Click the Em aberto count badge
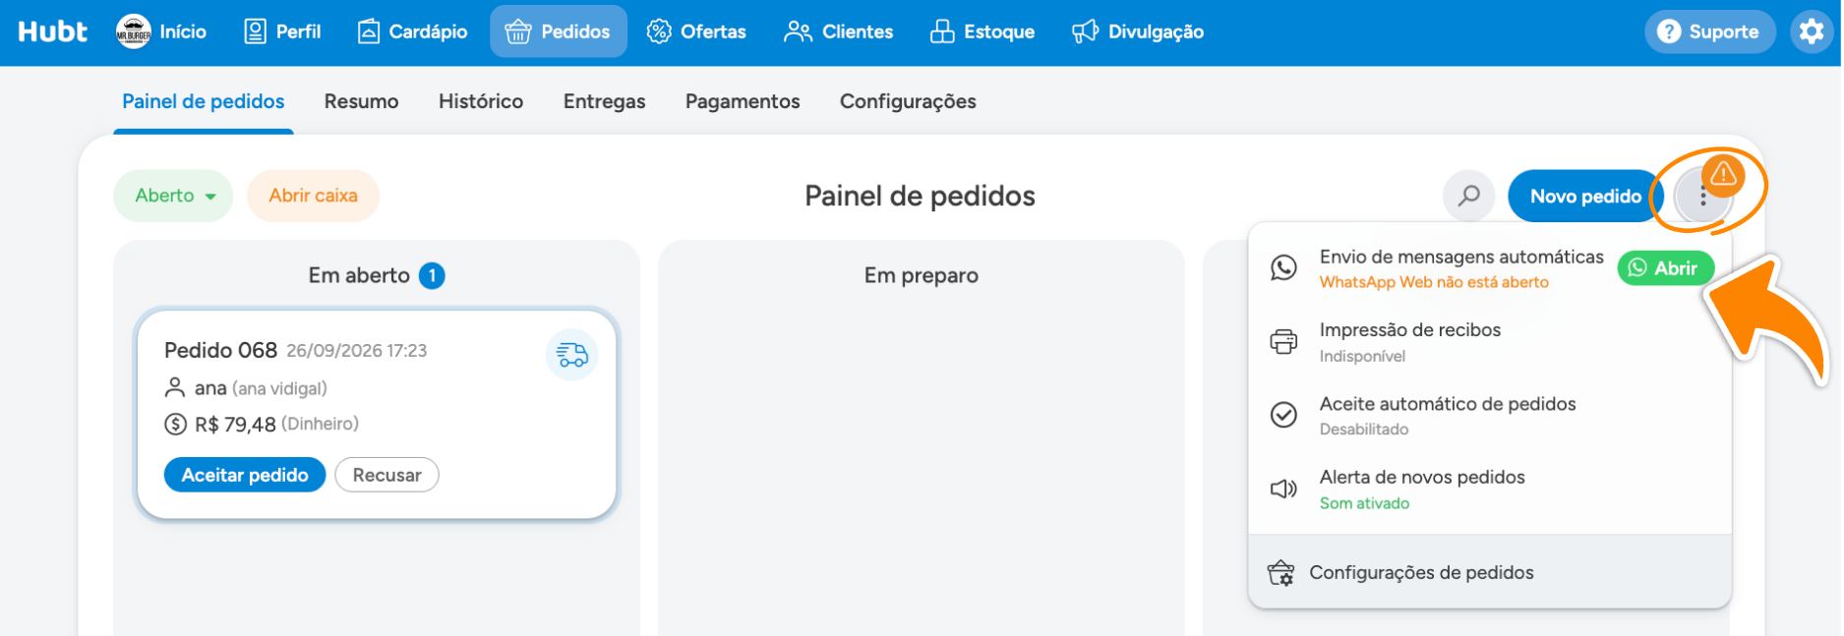The image size is (1844, 636). click(432, 276)
